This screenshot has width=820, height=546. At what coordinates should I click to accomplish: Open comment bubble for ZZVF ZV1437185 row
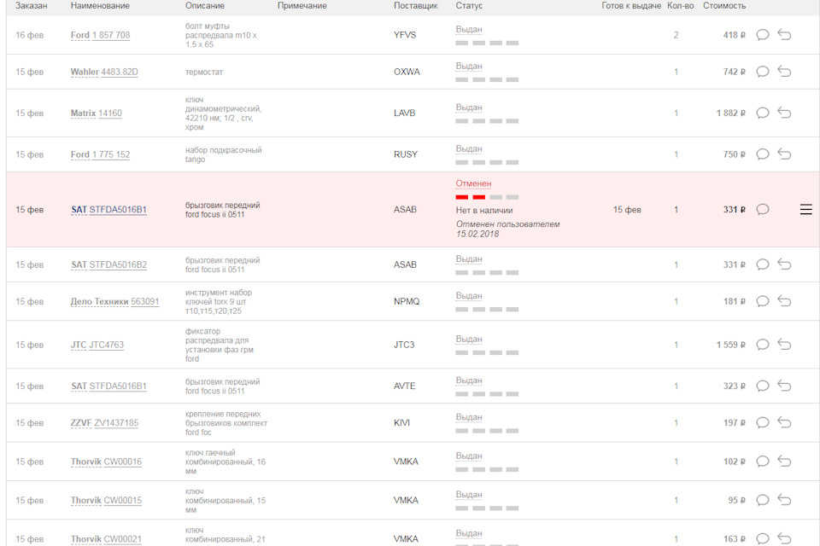coord(763,423)
